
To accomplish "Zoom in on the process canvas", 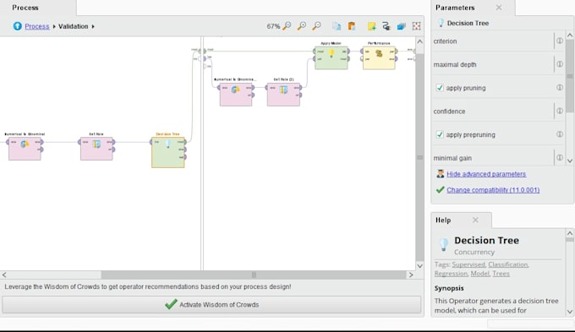I will (302, 26).
